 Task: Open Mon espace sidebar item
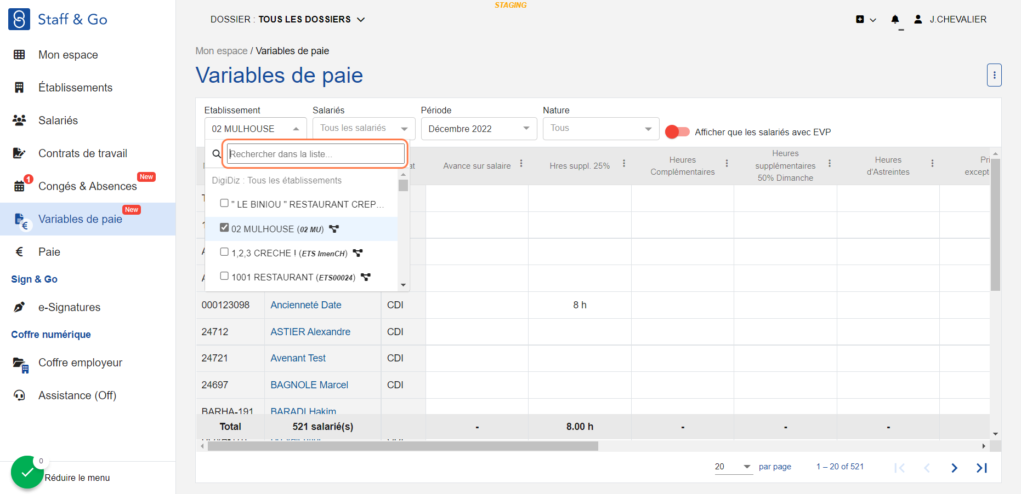[x=88, y=55]
